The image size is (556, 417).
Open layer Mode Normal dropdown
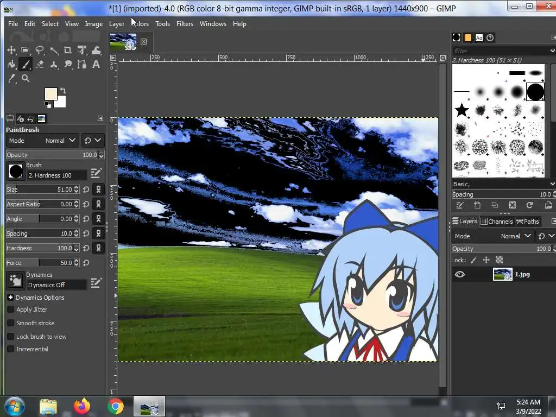492,236
